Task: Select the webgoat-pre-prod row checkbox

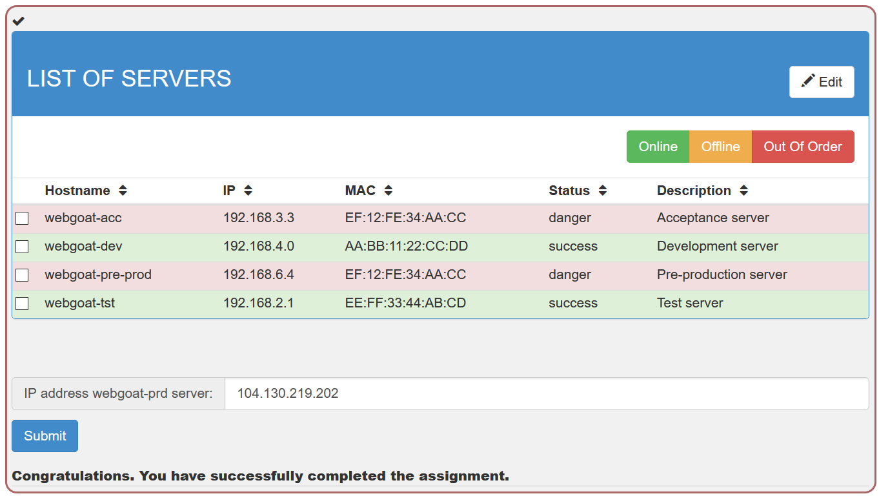Action: click(22, 275)
